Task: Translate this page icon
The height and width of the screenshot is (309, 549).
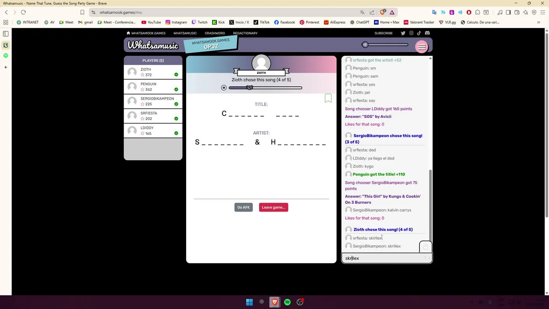Action: point(362,12)
